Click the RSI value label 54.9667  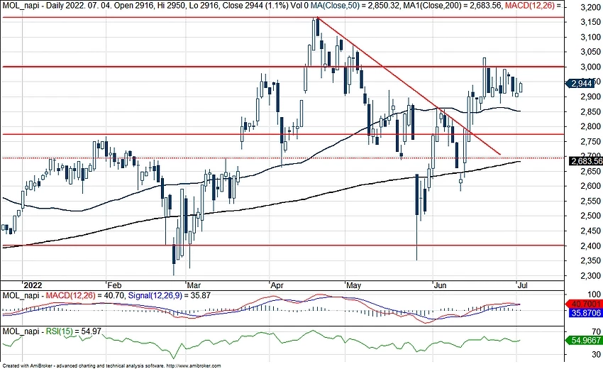point(585,341)
